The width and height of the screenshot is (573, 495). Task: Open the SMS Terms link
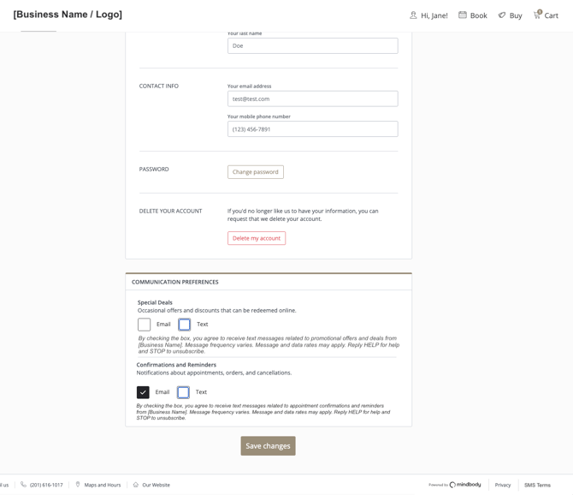pyautogui.click(x=537, y=485)
